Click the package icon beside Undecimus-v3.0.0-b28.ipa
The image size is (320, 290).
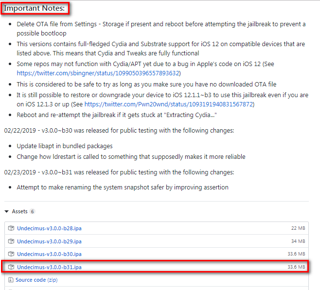(x=11, y=228)
